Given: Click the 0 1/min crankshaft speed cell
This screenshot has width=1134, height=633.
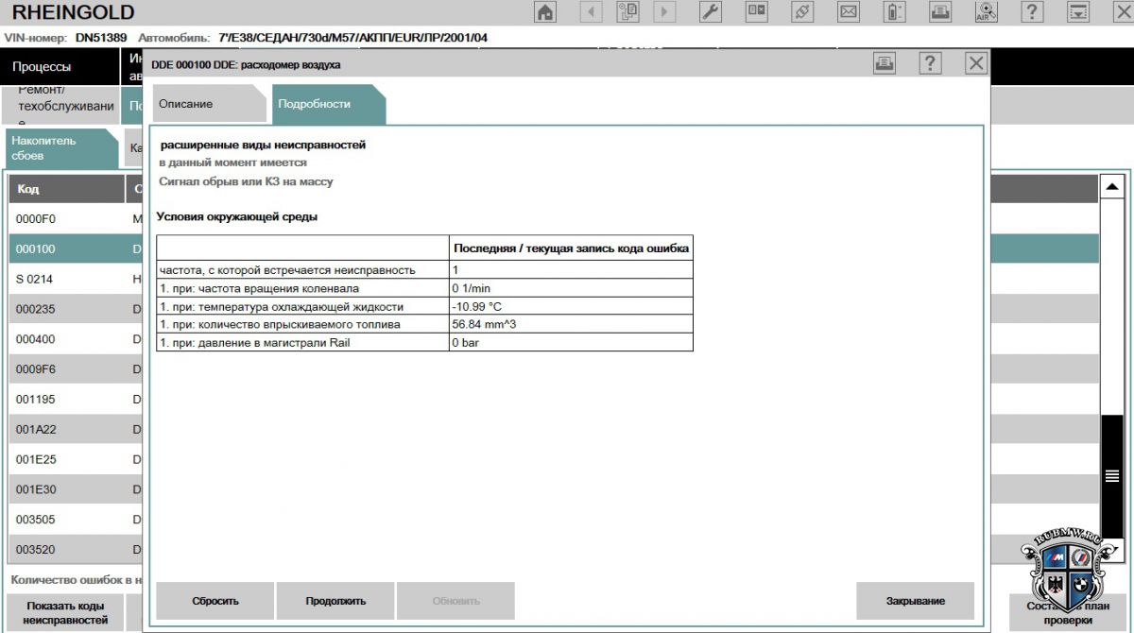Looking at the screenshot, I should (x=571, y=288).
